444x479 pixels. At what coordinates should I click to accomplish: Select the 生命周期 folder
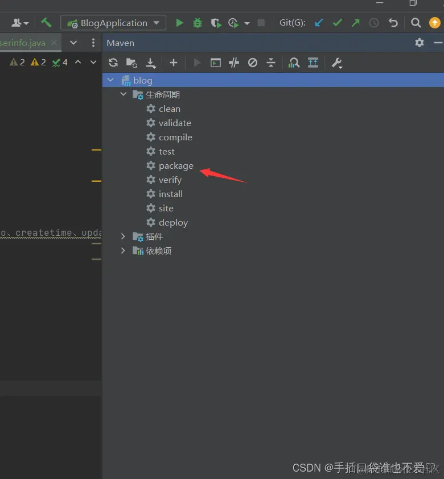(x=156, y=95)
